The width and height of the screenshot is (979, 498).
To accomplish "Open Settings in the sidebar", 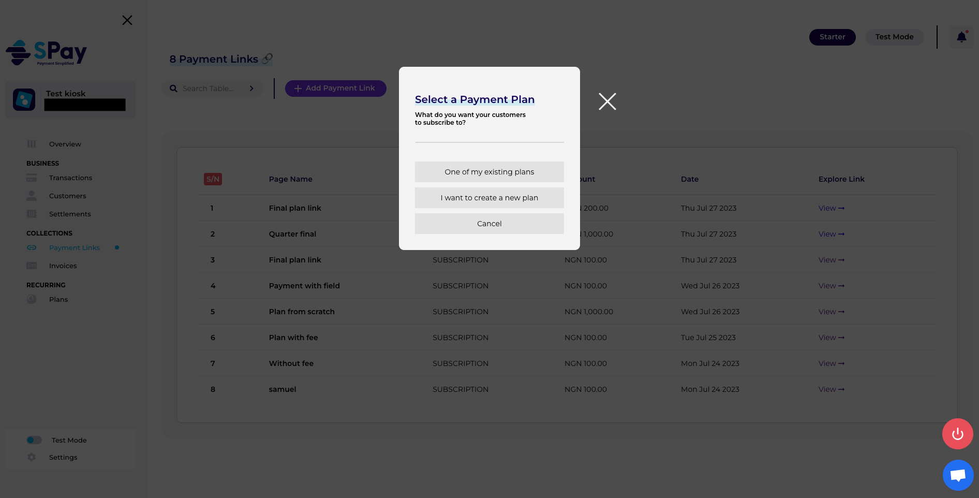I will (63, 457).
